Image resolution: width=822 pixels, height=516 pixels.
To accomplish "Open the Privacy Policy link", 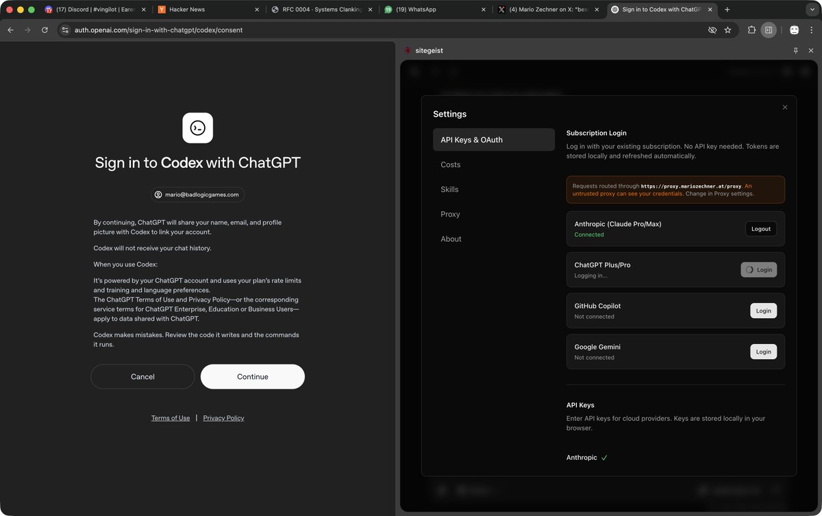I will click(223, 418).
